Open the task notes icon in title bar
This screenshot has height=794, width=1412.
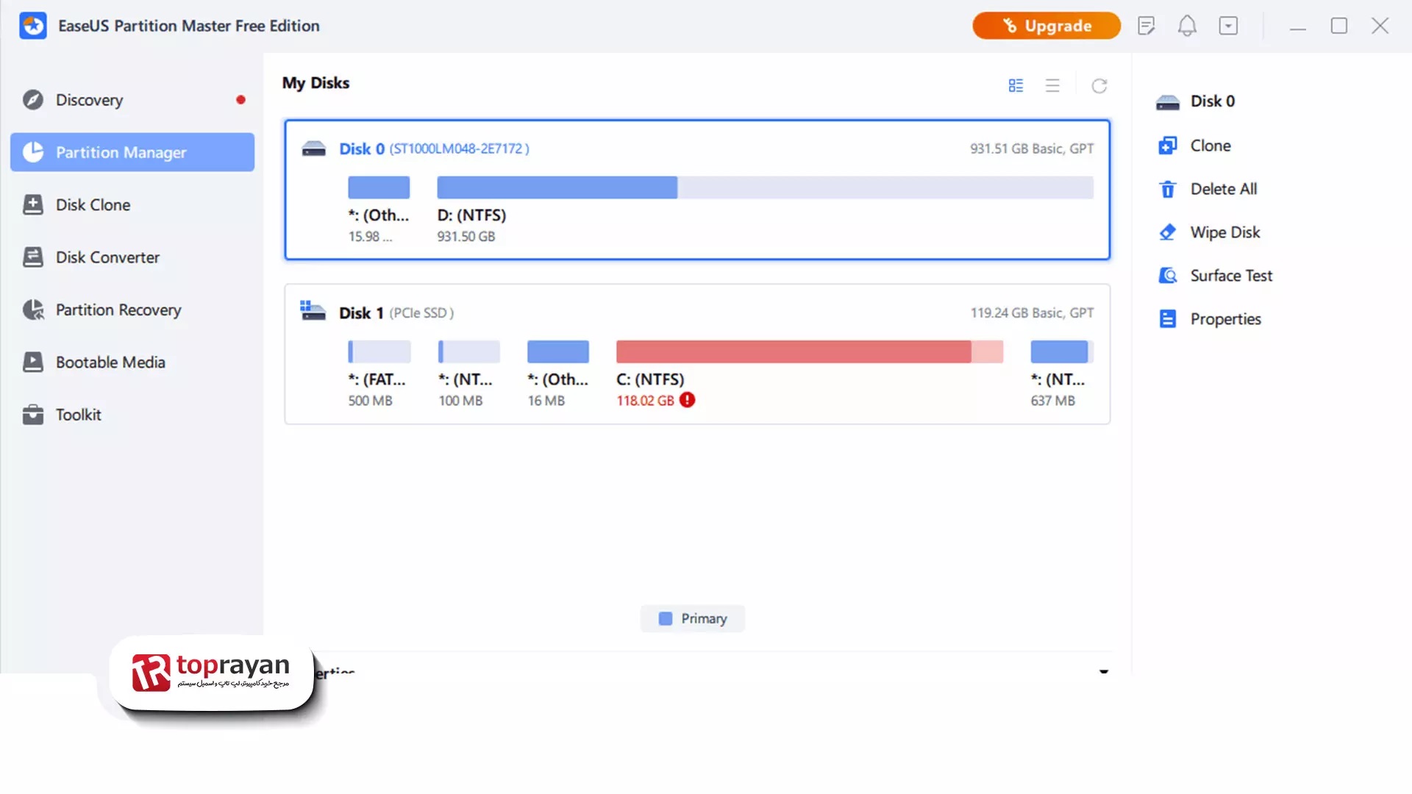click(1147, 26)
